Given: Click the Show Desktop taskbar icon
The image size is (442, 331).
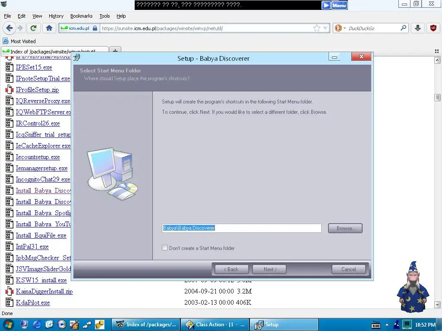Looking at the screenshot, I should (x=24, y=325).
